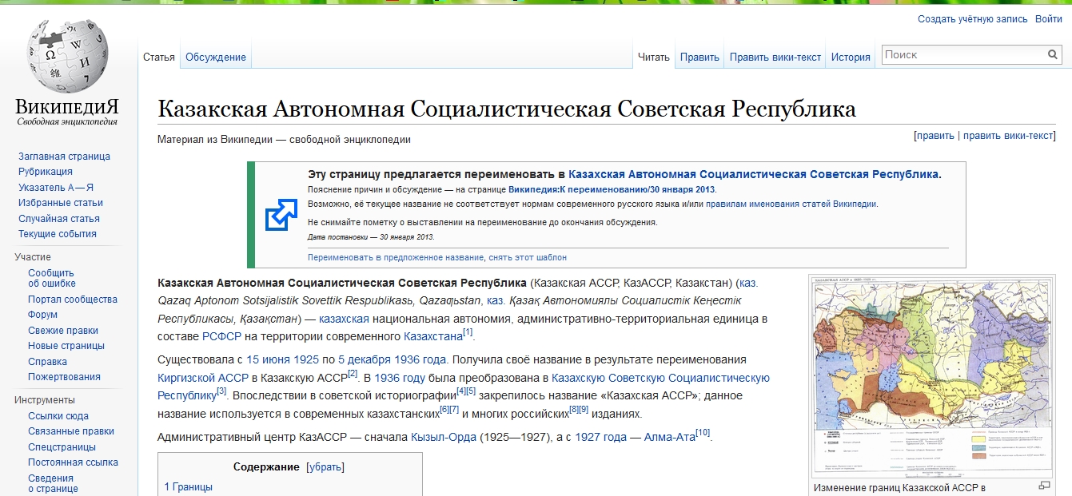Click the search magnifier icon

click(1053, 55)
